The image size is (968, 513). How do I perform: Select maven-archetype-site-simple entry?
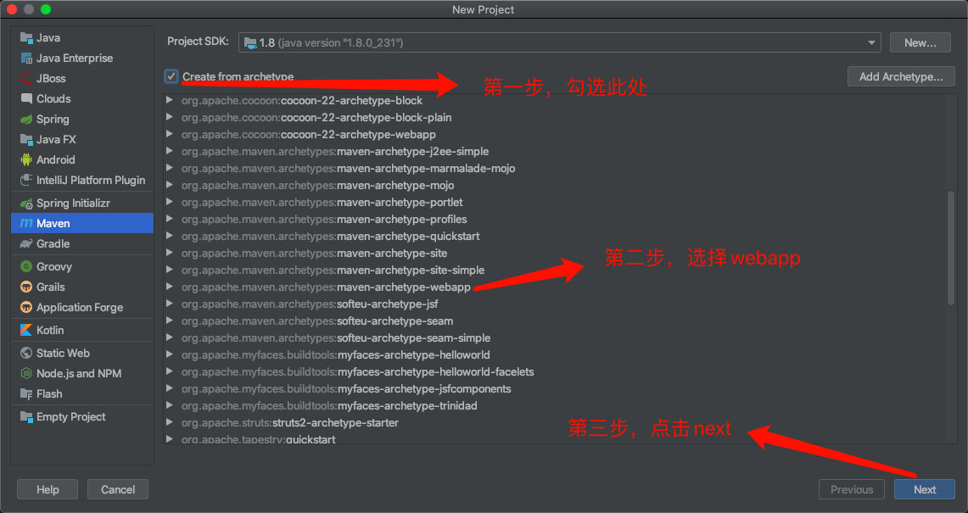333,270
